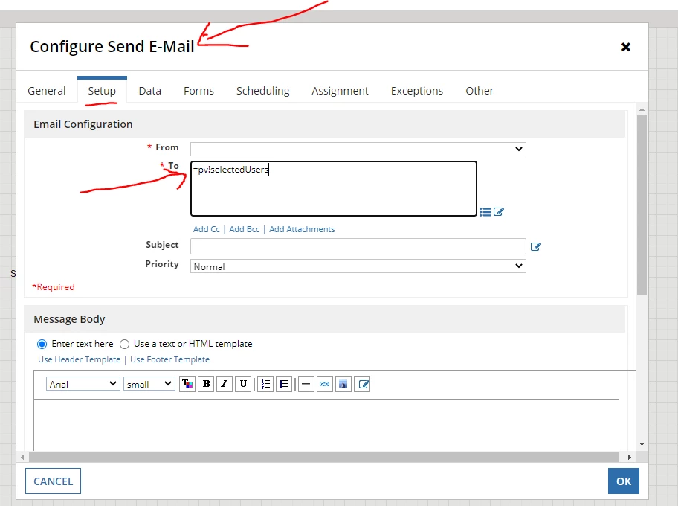
Task: Open the font size dropdown showing small
Action: [x=149, y=384]
